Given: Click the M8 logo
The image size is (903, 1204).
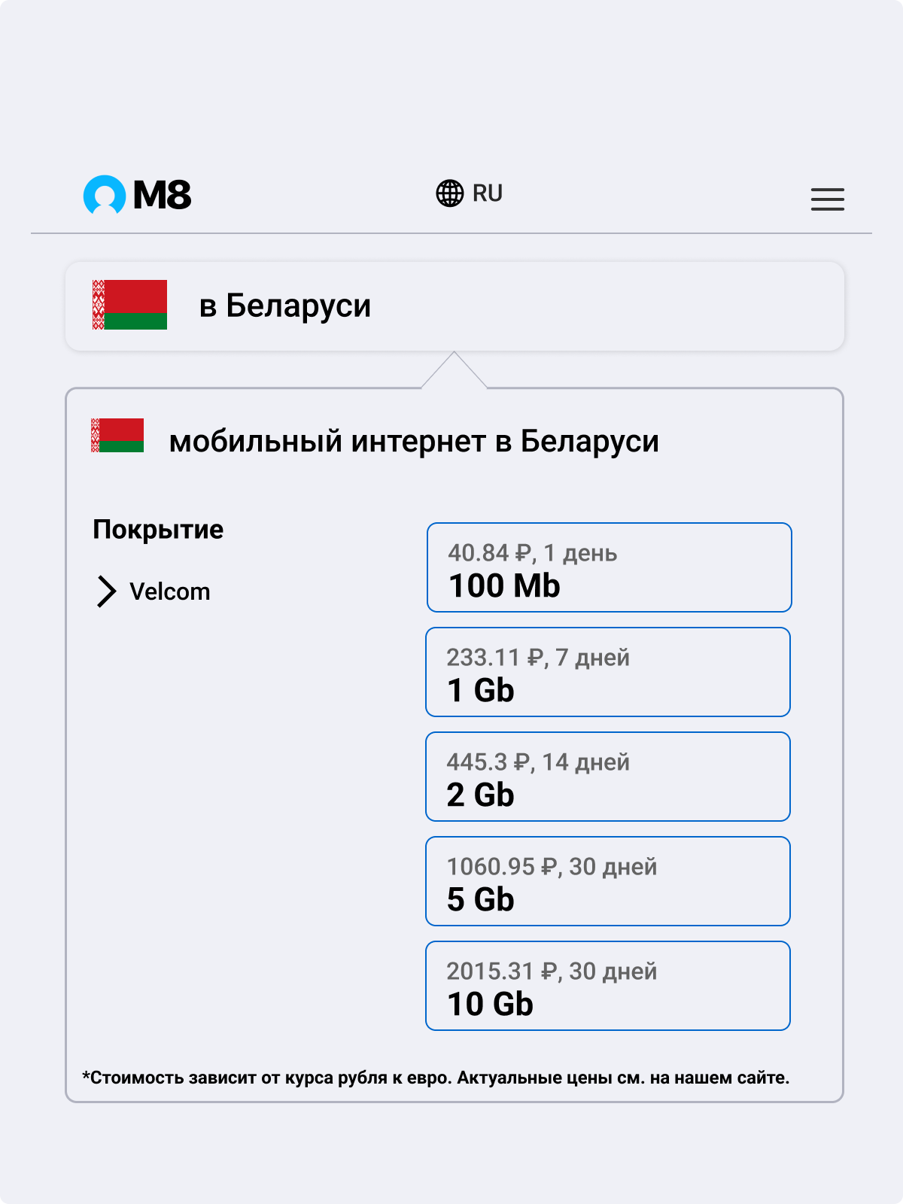Looking at the screenshot, I should pos(137,195).
